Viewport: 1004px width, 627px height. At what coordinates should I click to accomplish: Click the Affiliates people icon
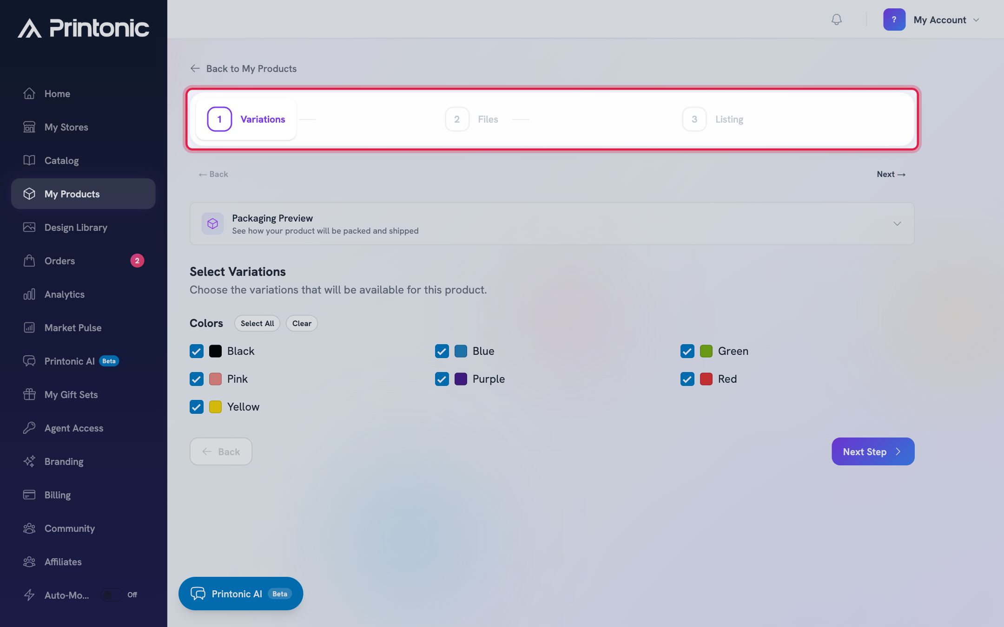[29, 562]
